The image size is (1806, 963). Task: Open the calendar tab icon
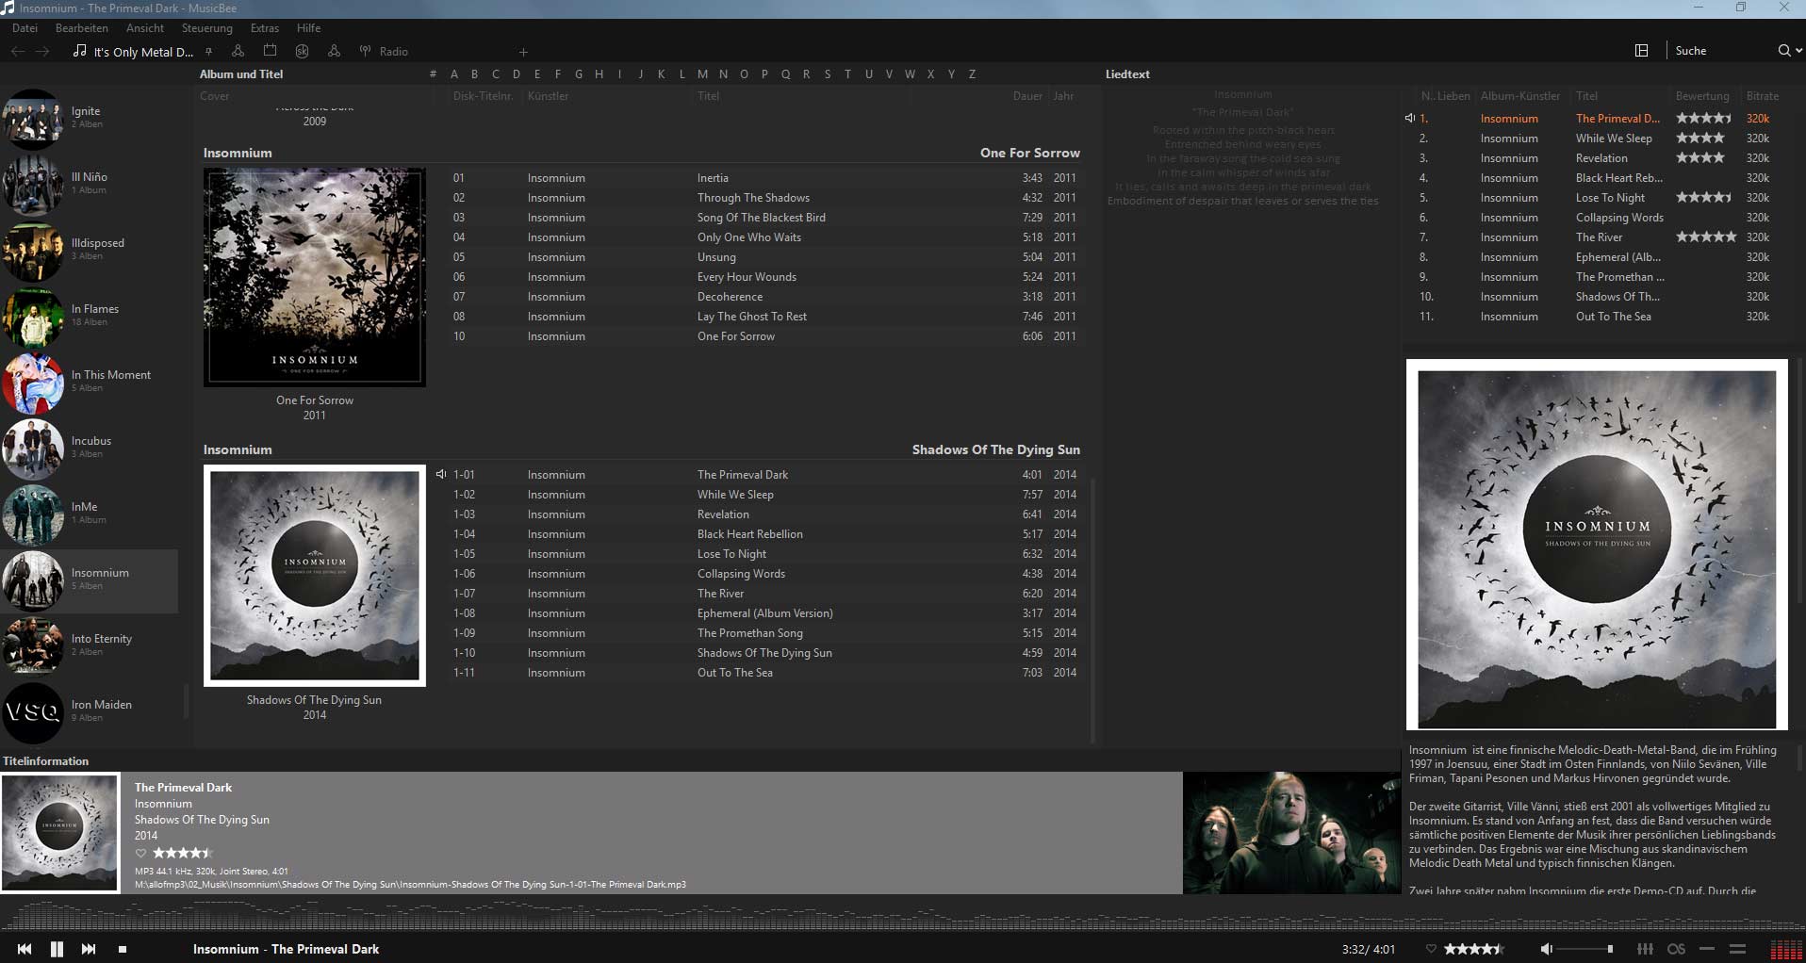tap(271, 51)
